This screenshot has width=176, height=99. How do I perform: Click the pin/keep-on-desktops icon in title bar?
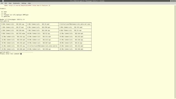3,1
